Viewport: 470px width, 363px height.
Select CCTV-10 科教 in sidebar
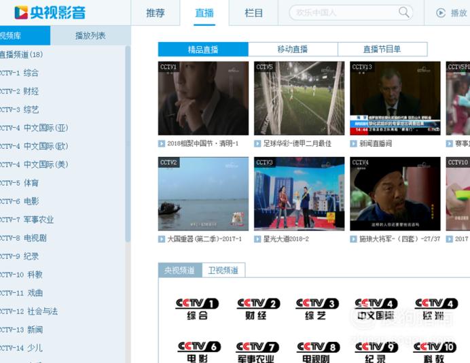click(x=21, y=275)
